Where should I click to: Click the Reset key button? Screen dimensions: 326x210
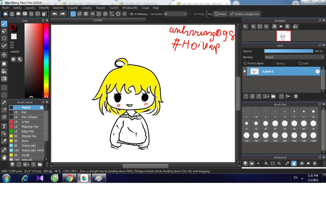[x=220, y=14]
